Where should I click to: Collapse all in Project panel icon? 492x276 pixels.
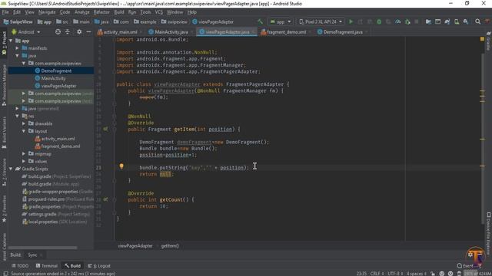[68, 32]
